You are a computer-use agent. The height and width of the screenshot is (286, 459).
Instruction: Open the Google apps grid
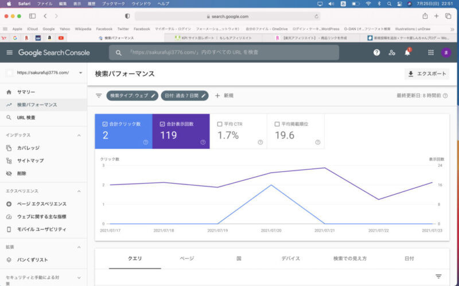[x=431, y=53]
